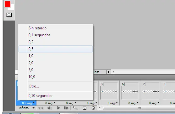Viewport: 175px width, 114px height.
Task: Click canvas horizontal scroll left arrow
Action: click(114, 72)
